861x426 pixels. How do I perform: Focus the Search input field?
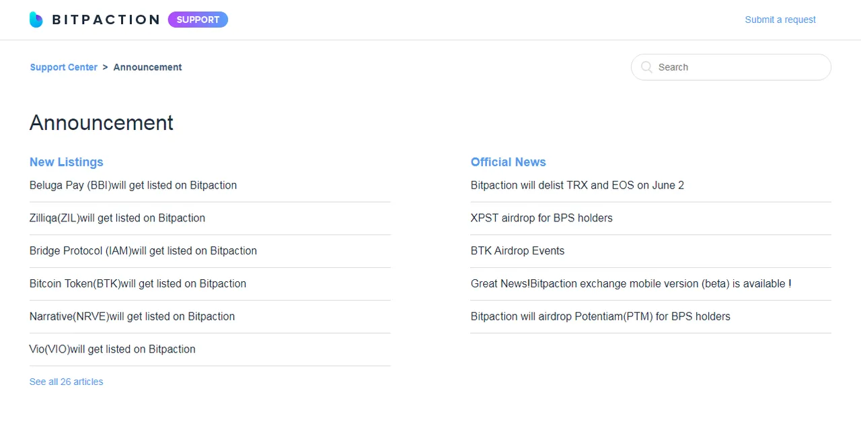pyautogui.click(x=731, y=67)
